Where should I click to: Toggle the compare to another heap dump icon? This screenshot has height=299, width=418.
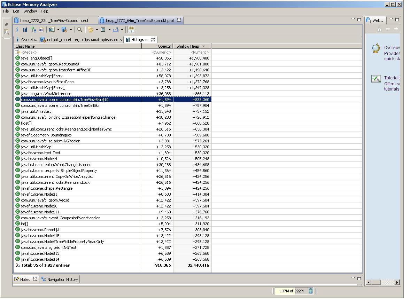tap(131, 30)
